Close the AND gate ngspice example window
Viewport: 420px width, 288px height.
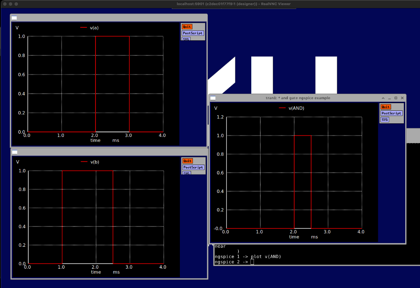click(x=402, y=98)
